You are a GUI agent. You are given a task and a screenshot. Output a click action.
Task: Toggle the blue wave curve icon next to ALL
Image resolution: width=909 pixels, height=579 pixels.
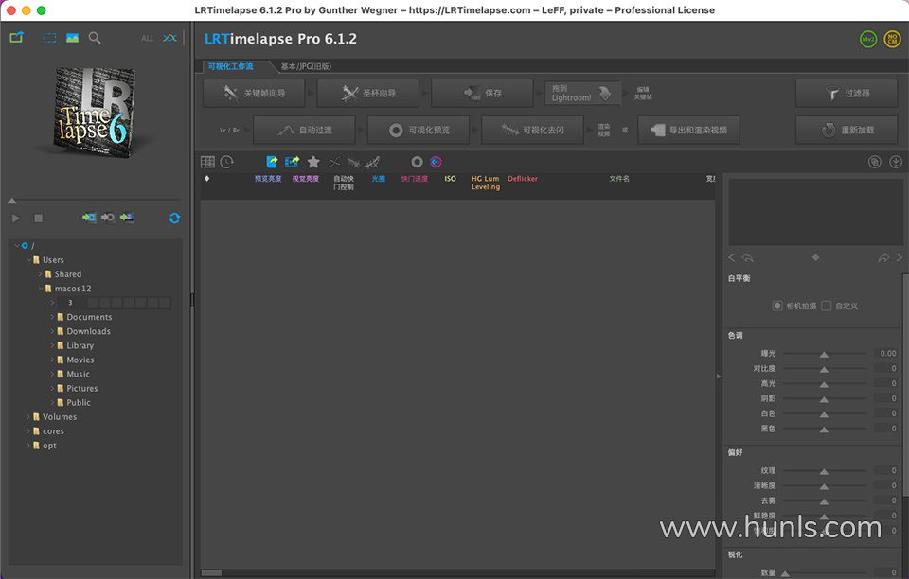(x=169, y=38)
